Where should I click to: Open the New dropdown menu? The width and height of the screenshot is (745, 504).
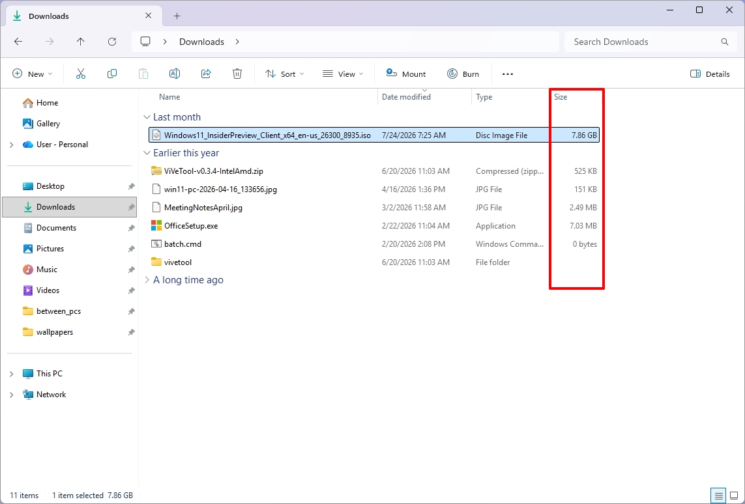point(33,74)
